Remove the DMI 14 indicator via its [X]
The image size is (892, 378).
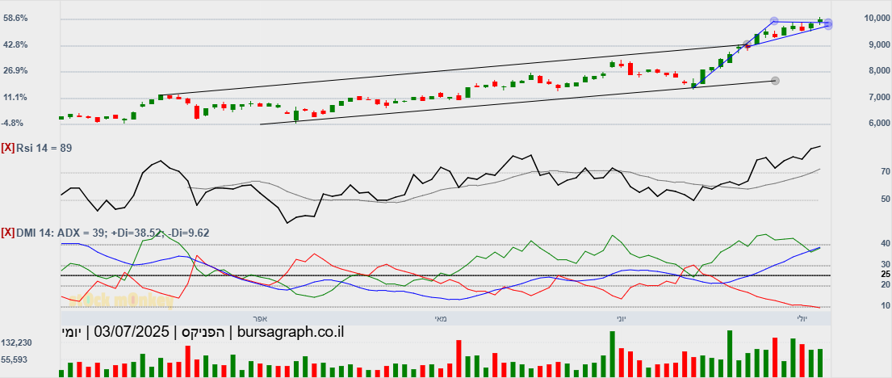click(9, 233)
